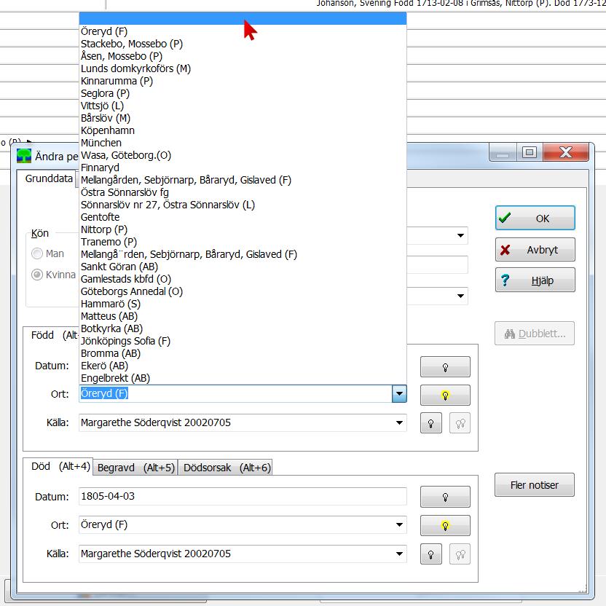Open the birth Källa dropdown
Image resolution: width=606 pixels, height=606 pixels.
pyautogui.click(x=399, y=422)
